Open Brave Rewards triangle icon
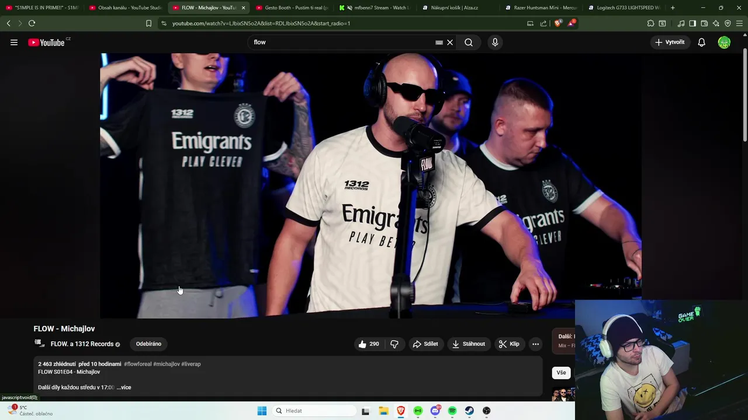This screenshot has width=748, height=420. coord(571,23)
